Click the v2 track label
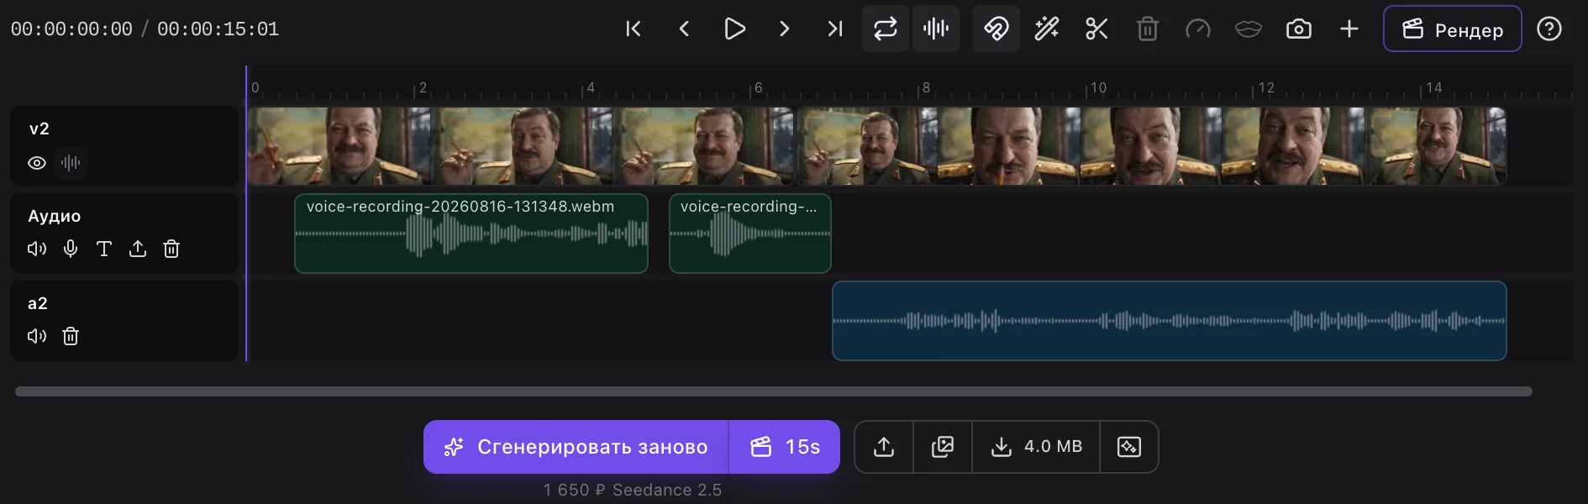The width and height of the screenshot is (1588, 504). tap(39, 129)
